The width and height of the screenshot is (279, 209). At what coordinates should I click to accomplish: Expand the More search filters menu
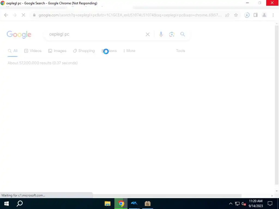tap(129, 51)
